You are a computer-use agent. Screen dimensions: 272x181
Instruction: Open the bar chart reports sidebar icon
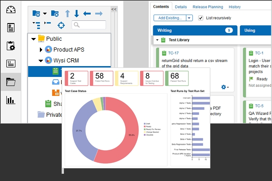click(11, 100)
